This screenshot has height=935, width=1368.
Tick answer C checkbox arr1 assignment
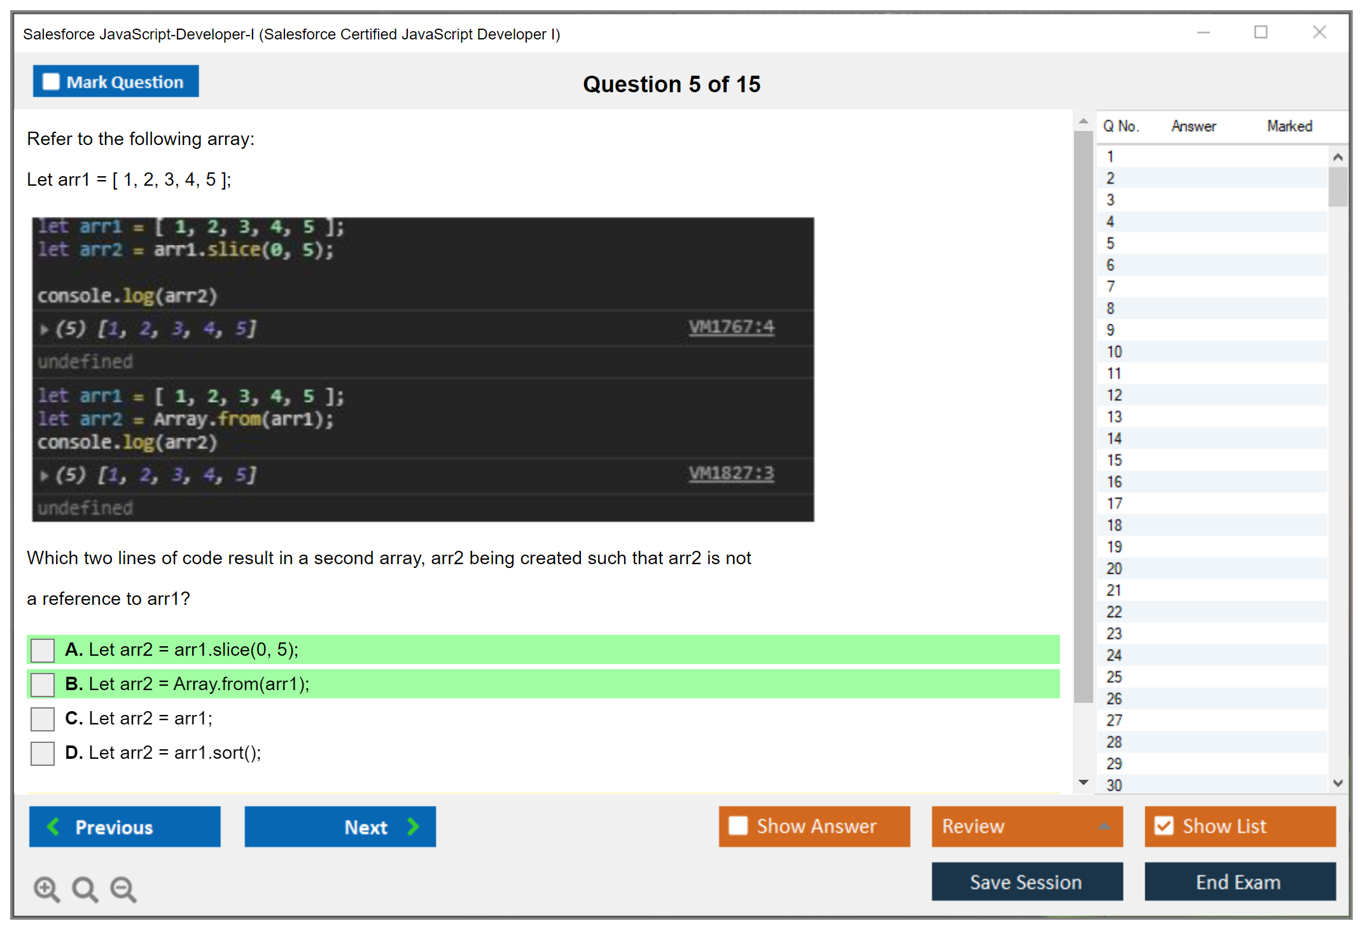pyautogui.click(x=43, y=719)
